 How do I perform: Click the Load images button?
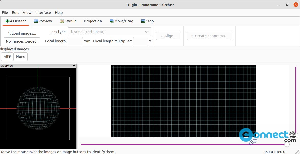22,33
